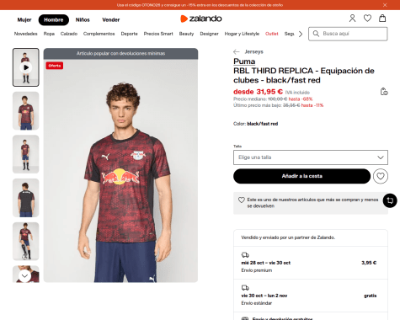Click 'Añadir a la cesta' button
This screenshot has width=400, height=320.
[301, 176]
